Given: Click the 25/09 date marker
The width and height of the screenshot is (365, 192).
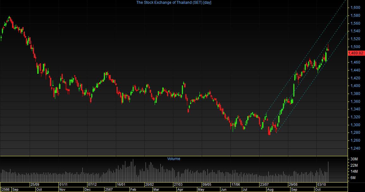Looking at the screenshot, I should pyautogui.click(x=35, y=184).
